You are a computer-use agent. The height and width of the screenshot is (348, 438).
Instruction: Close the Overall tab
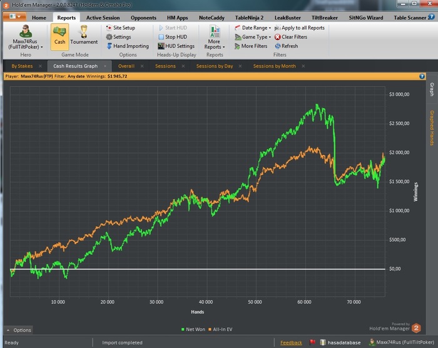pyautogui.click(x=142, y=66)
